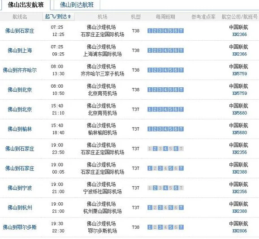
Task: Click greyed weekday badge 6 in the 杭州 row
Action: 176,207
